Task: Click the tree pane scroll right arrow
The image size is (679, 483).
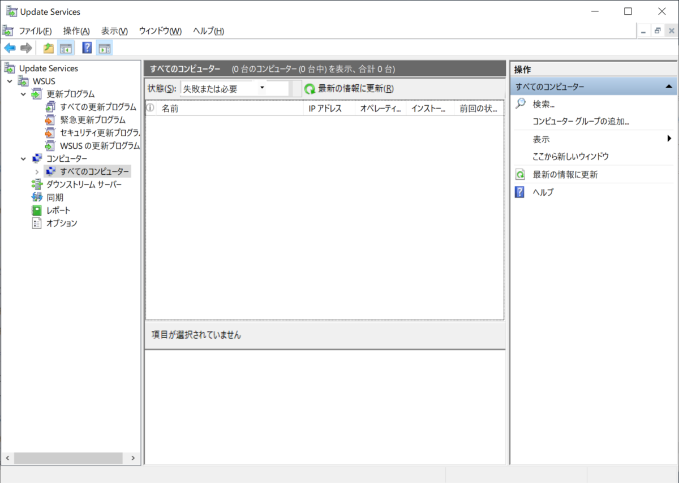Action: tap(134, 458)
